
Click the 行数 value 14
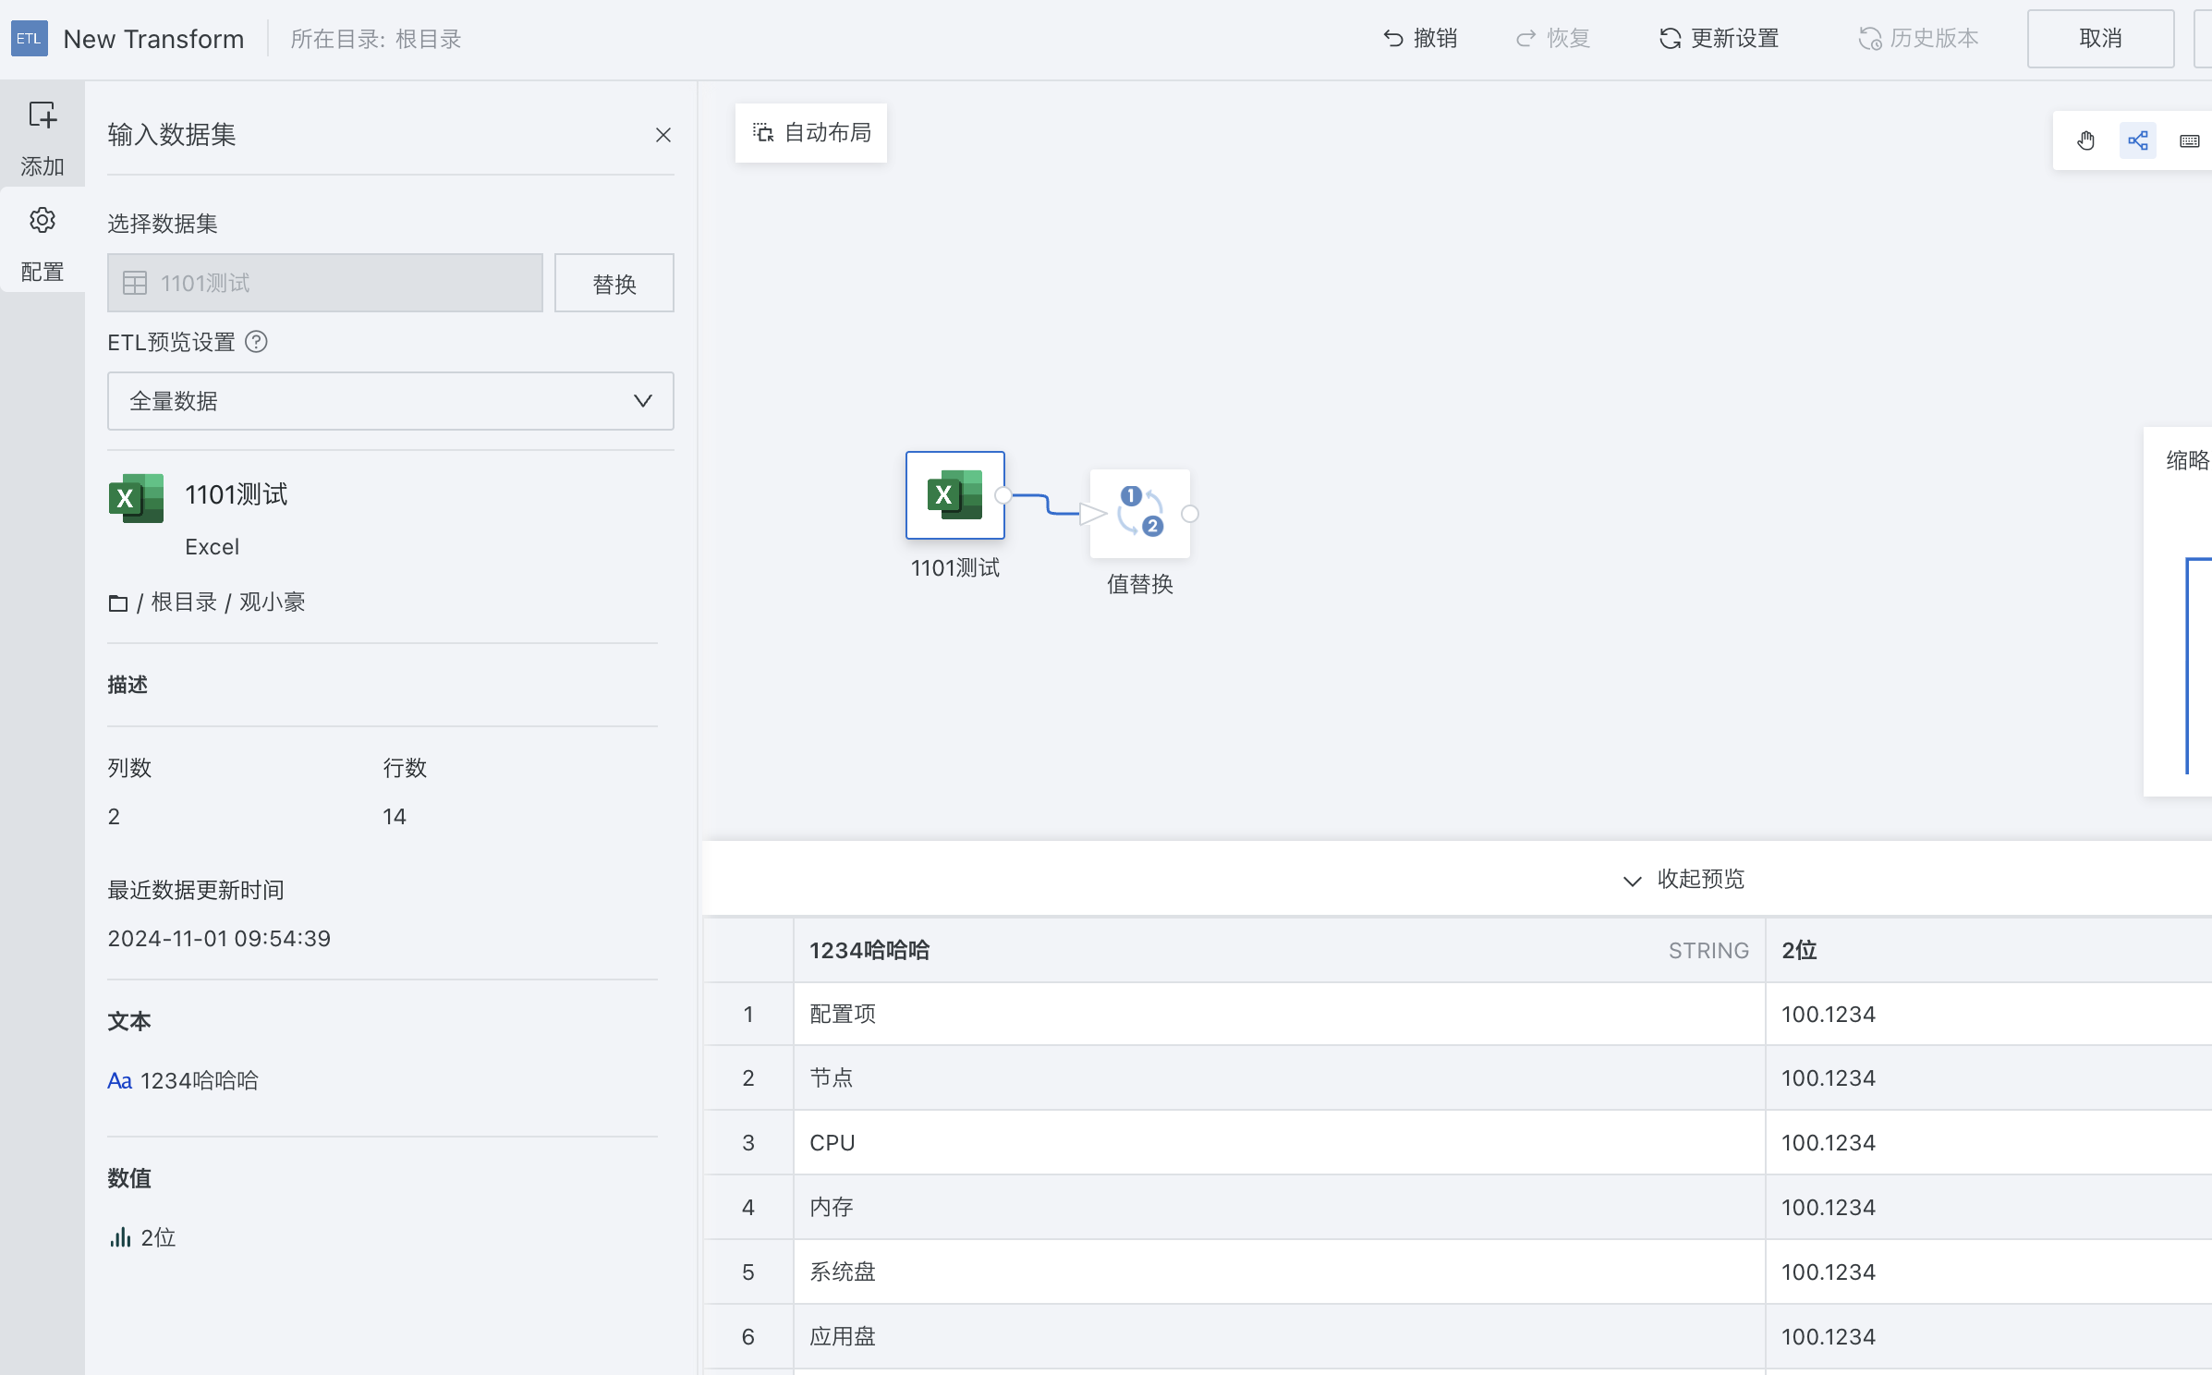tap(395, 816)
